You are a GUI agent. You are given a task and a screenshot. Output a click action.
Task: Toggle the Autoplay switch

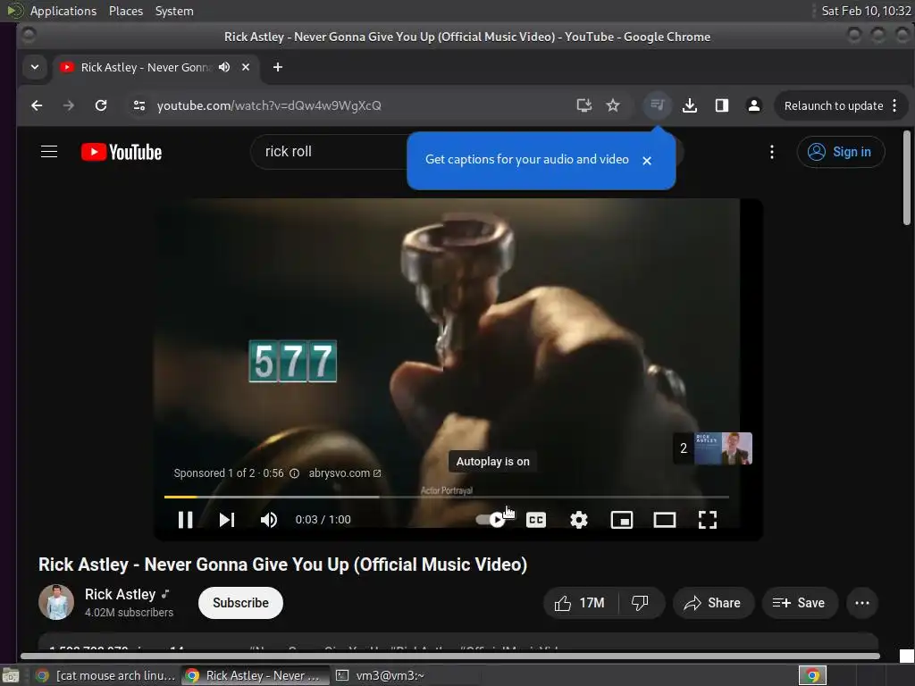(x=491, y=519)
